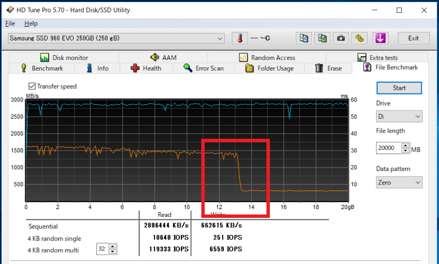Increase the 4 KB random multi queue value
The width and height of the screenshot is (439, 264).
(x=112, y=246)
